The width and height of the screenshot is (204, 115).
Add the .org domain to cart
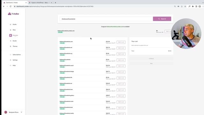[121, 54]
